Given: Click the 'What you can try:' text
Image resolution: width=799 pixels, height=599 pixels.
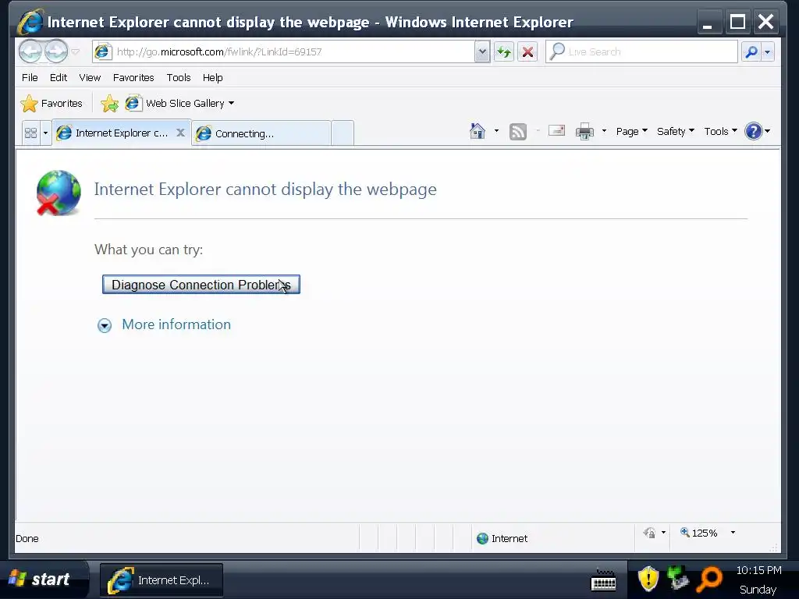Looking at the screenshot, I should click(148, 250).
